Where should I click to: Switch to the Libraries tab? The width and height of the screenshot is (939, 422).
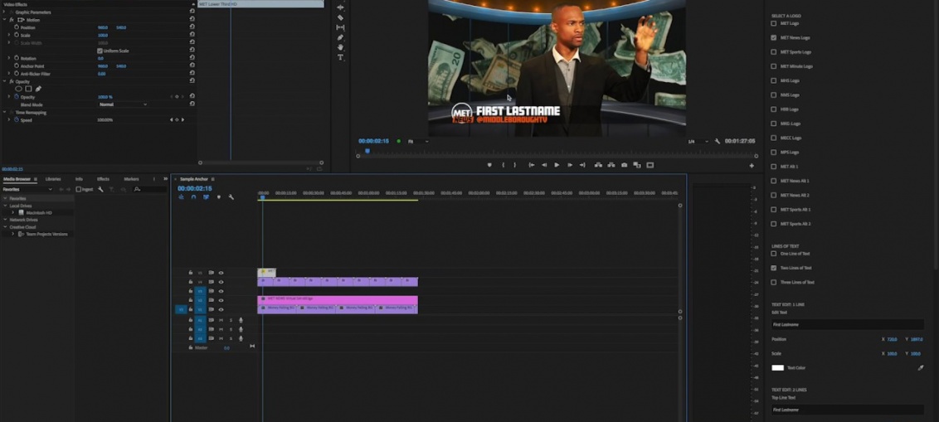point(53,179)
